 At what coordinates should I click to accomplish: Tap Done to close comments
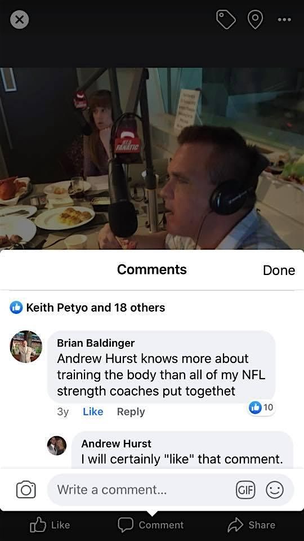coord(279,270)
